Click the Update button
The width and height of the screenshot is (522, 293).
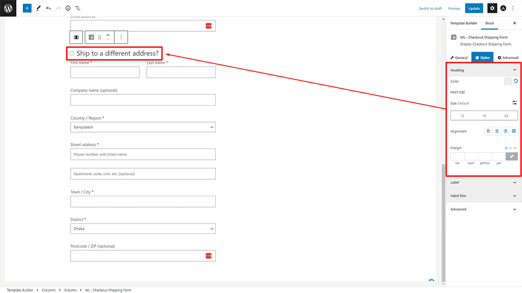[x=474, y=8]
